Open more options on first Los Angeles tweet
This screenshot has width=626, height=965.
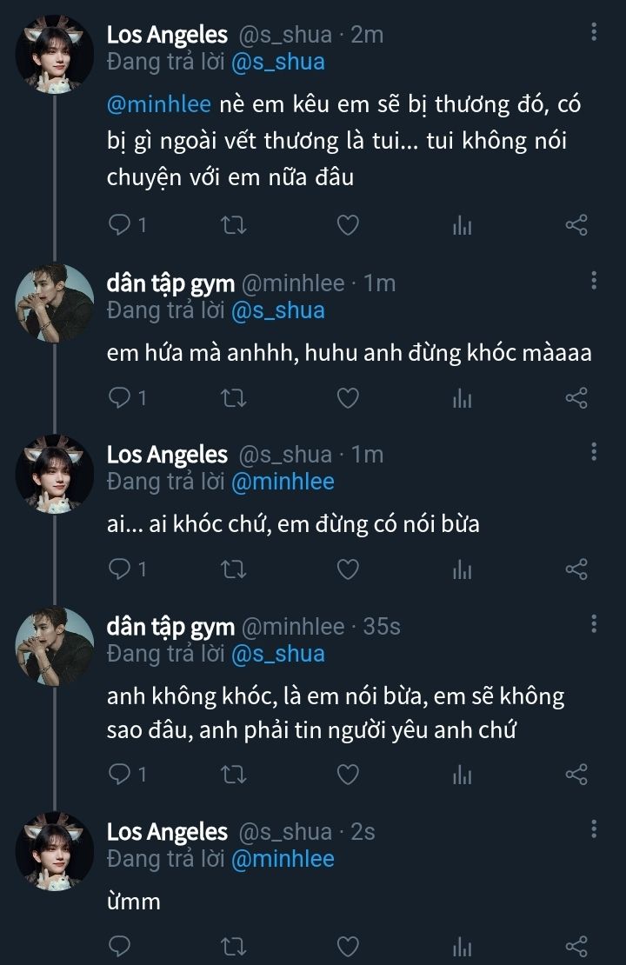tap(594, 32)
